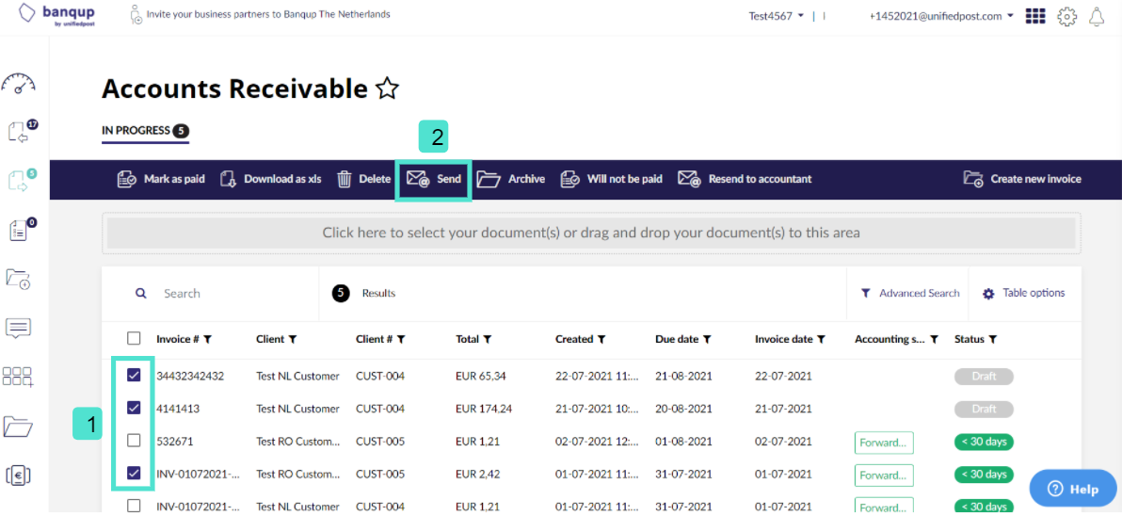Click the Banqup logo

pos(56,14)
